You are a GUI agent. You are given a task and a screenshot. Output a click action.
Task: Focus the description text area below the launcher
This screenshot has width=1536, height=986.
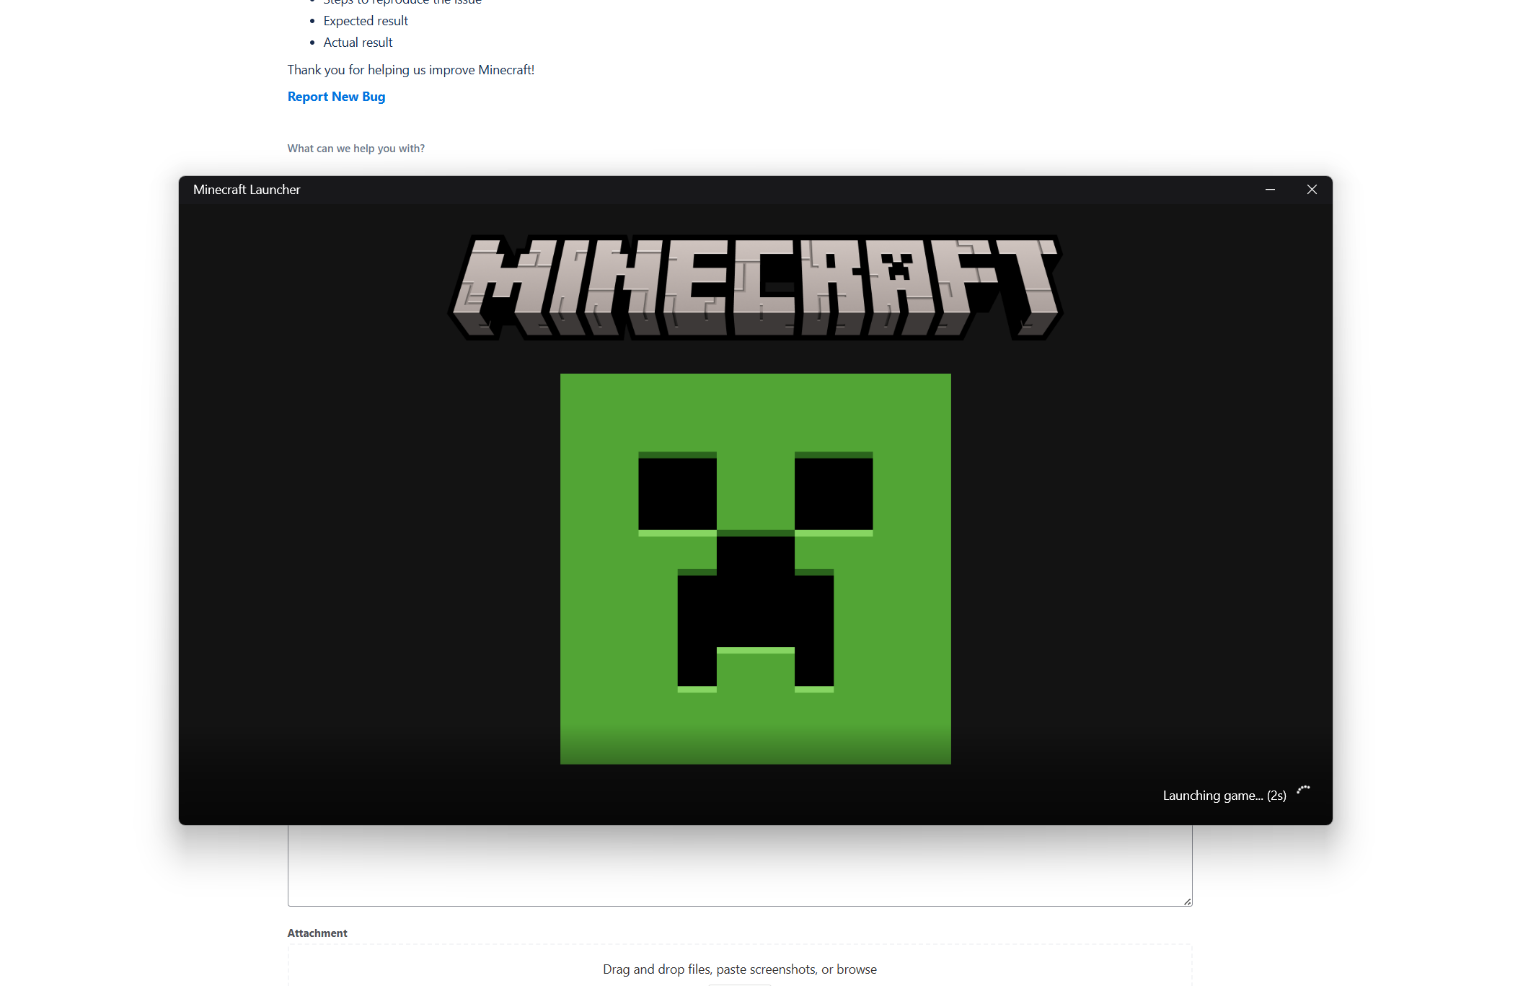point(739,869)
